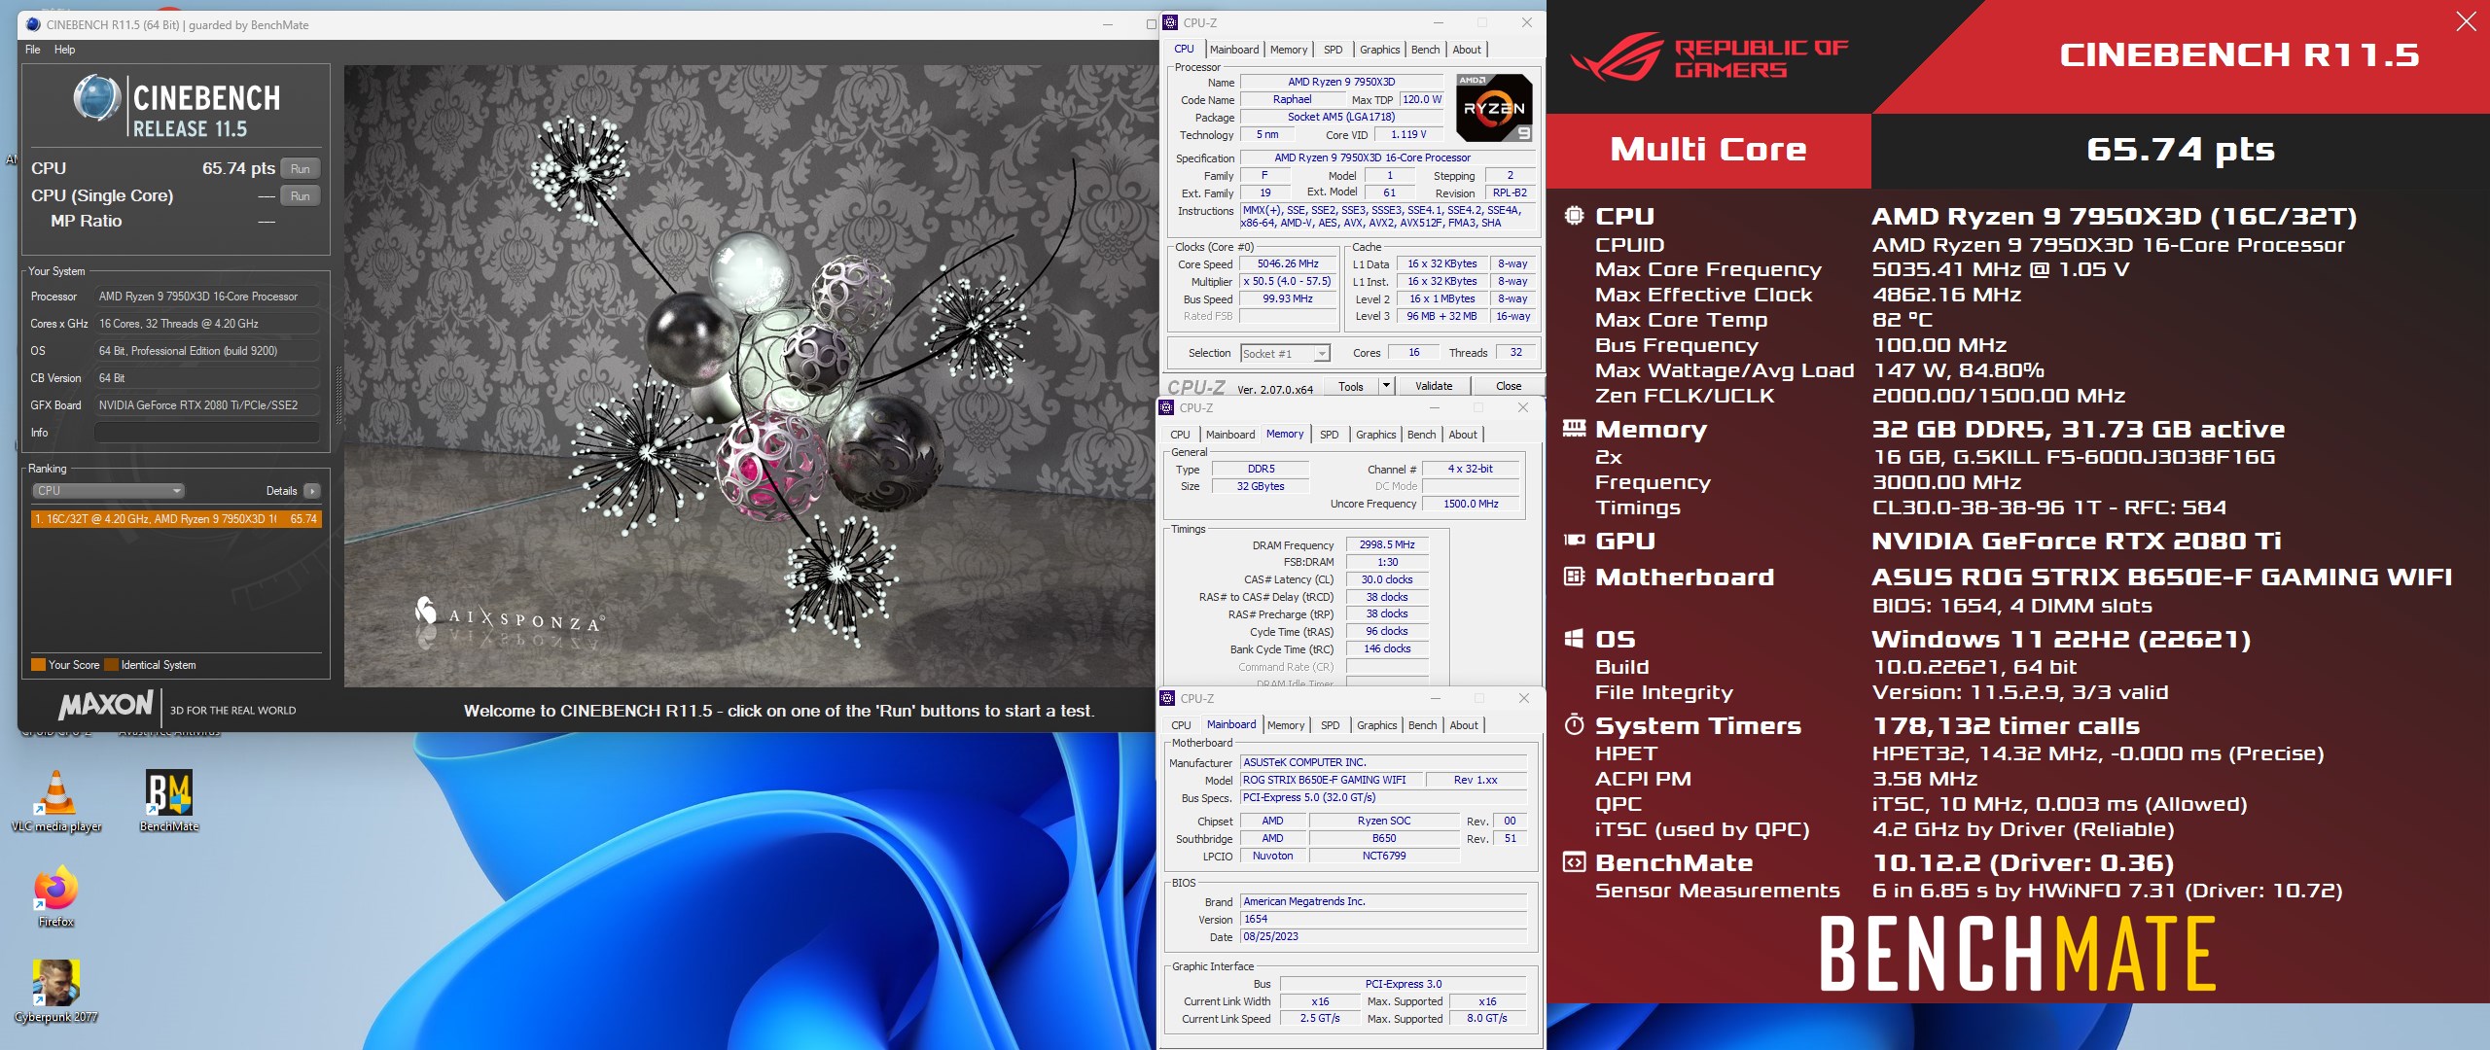
Task: Open the CPU ranking dropdown in Cinebench
Action: coord(108,491)
